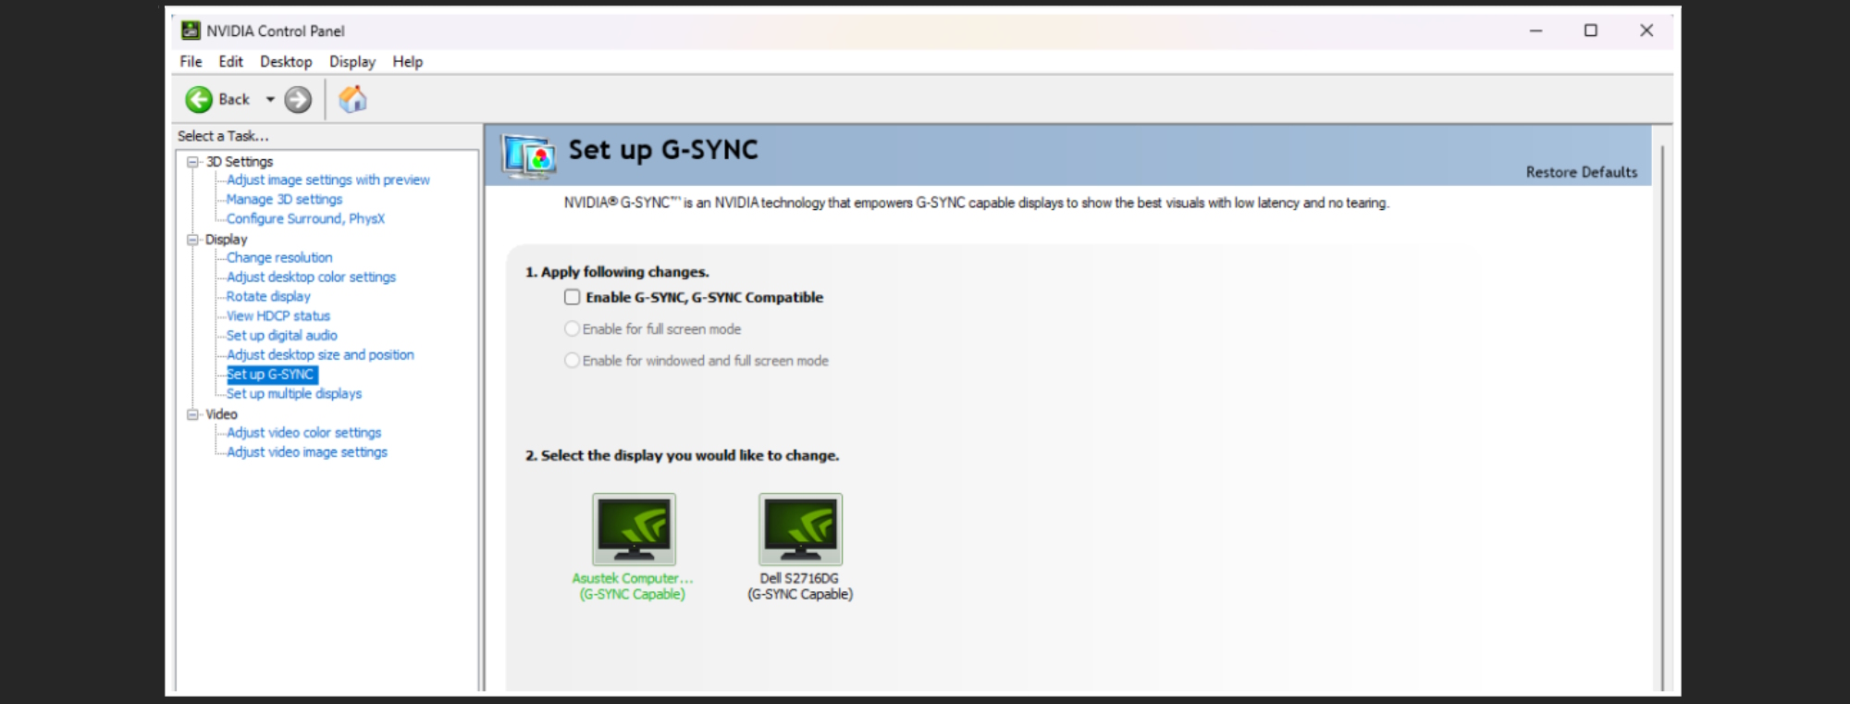The width and height of the screenshot is (1850, 704).
Task: Open Adjust video image settings
Action: (x=307, y=451)
